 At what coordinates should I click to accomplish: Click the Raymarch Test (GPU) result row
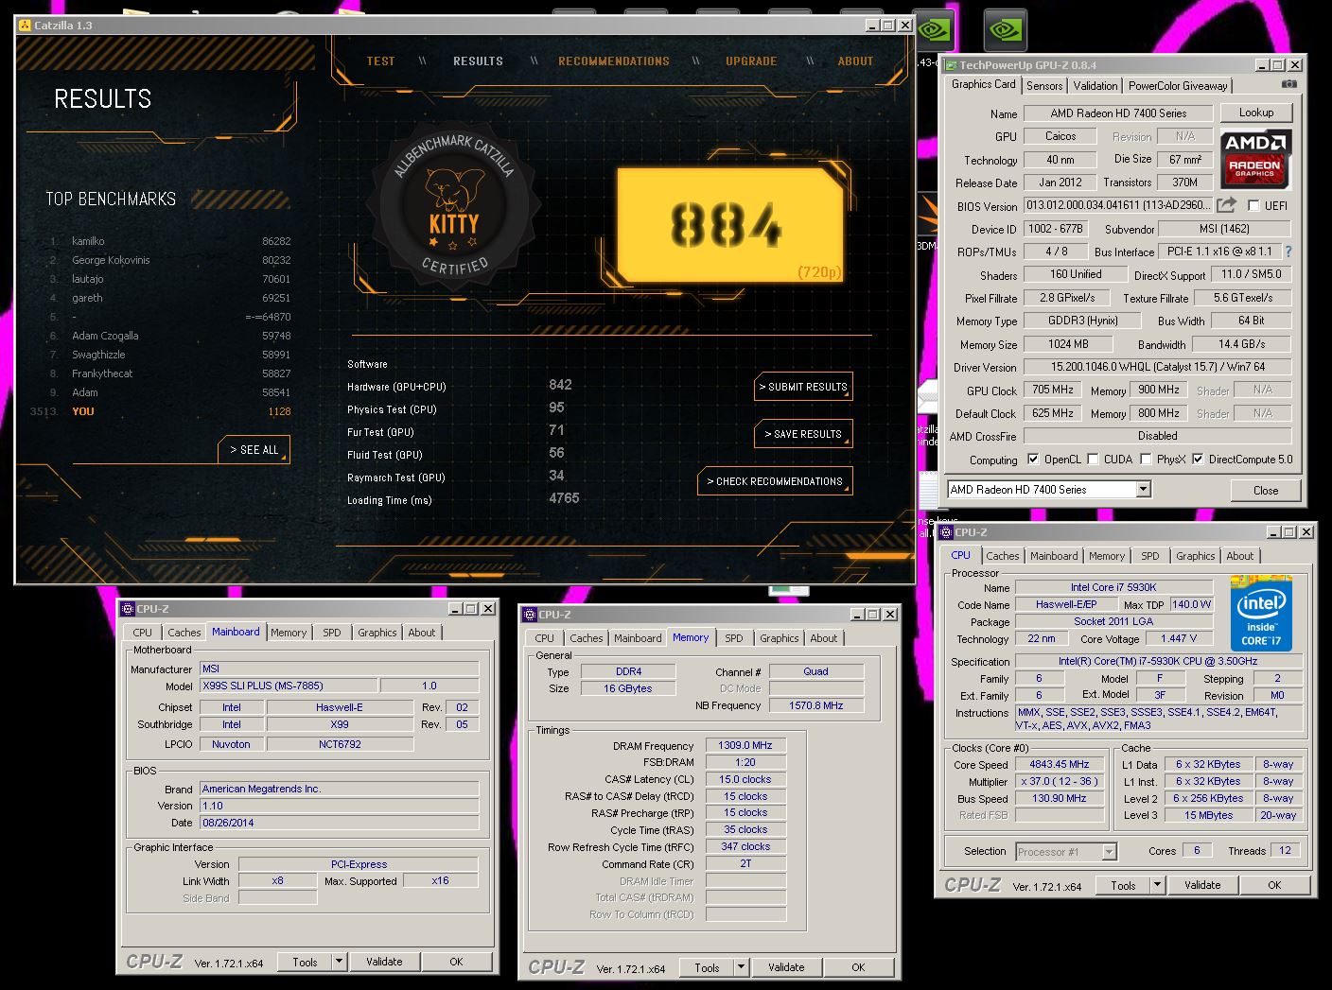tap(459, 477)
